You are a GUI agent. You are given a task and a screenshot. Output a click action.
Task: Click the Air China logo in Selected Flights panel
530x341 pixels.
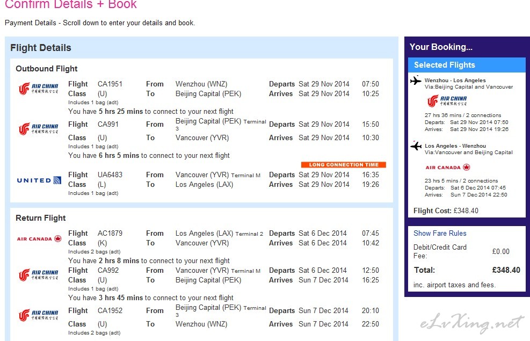click(x=447, y=101)
